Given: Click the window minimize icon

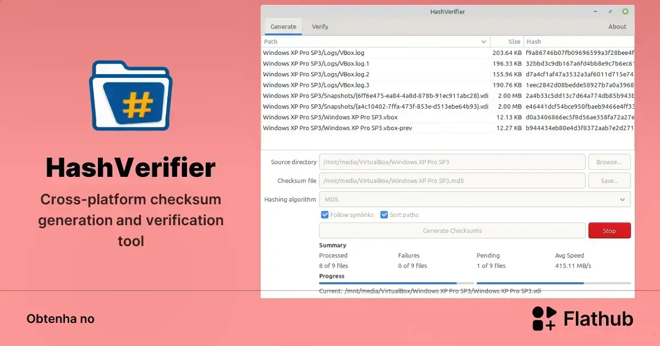Looking at the screenshot, I should (x=596, y=12).
